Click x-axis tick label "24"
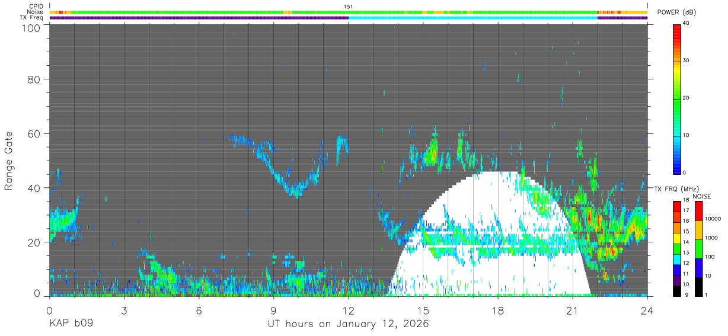 [x=647, y=311]
